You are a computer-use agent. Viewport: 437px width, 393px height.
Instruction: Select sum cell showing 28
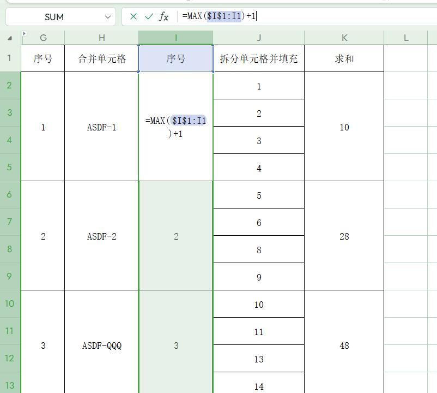(x=344, y=236)
